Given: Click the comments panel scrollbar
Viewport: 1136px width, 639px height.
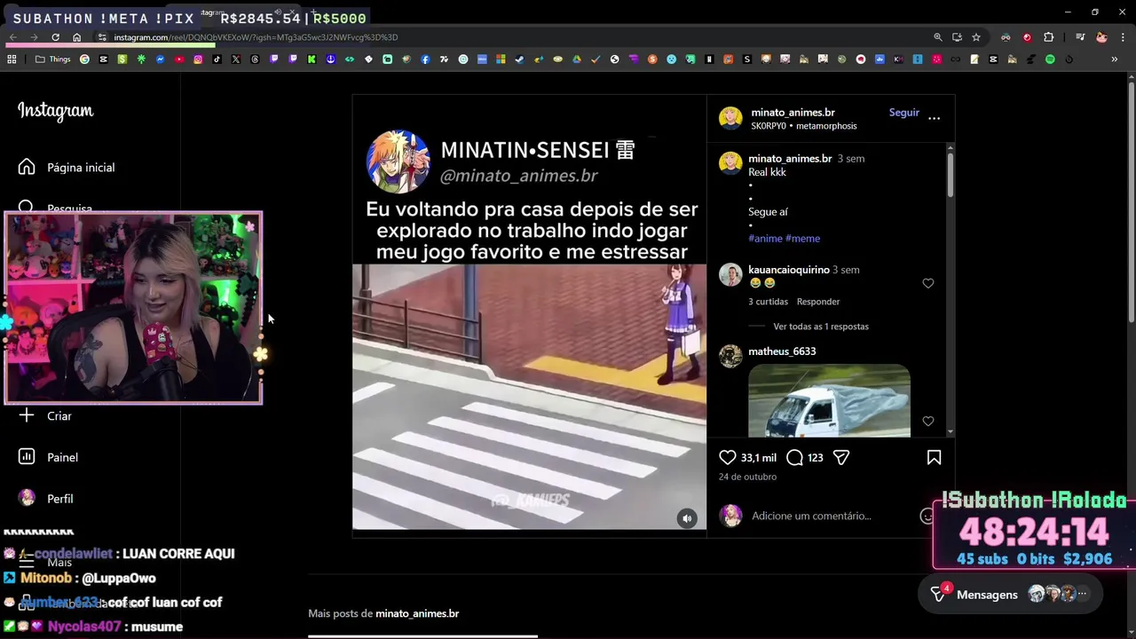Looking at the screenshot, I should tap(950, 176).
